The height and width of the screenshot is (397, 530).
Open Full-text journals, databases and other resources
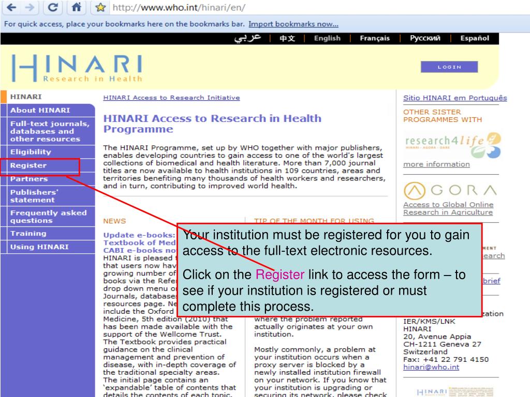click(x=48, y=131)
